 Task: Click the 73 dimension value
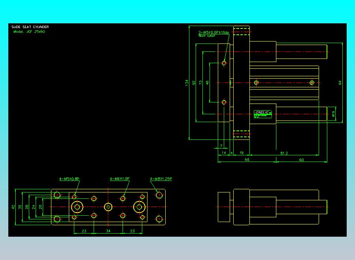tap(200, 83)
